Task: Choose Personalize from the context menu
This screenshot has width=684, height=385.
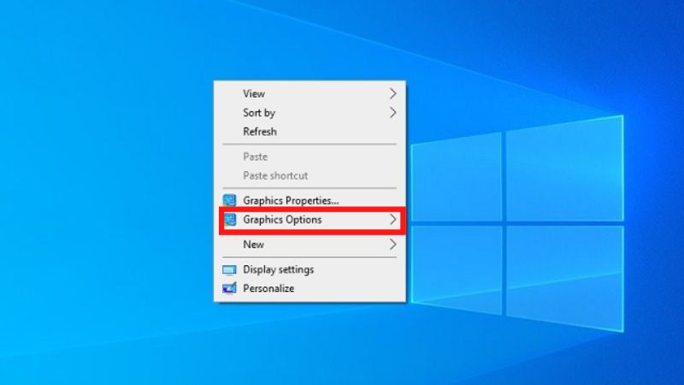Action: tap(310, 288)
